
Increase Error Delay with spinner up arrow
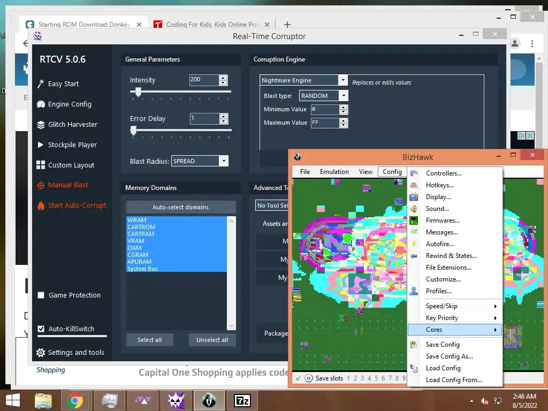[x=224, y=116]
